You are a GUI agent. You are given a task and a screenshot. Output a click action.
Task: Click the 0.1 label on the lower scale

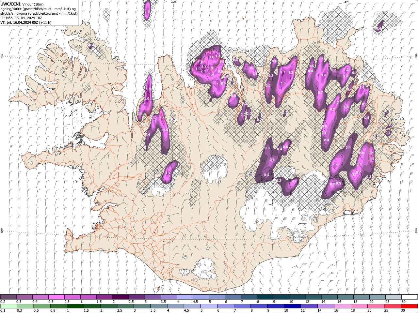point(3,310)
